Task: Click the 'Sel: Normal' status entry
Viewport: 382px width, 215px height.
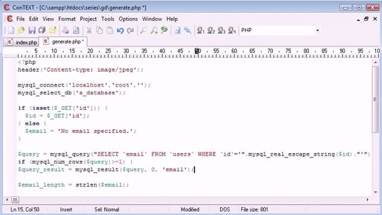Action: pyautogui.click(x=107, y=210)
